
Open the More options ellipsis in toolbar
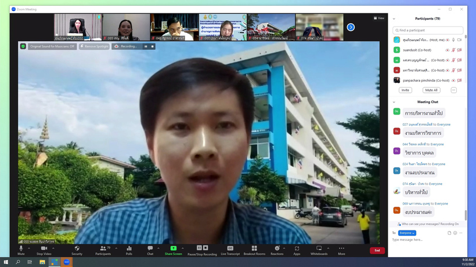341,248
